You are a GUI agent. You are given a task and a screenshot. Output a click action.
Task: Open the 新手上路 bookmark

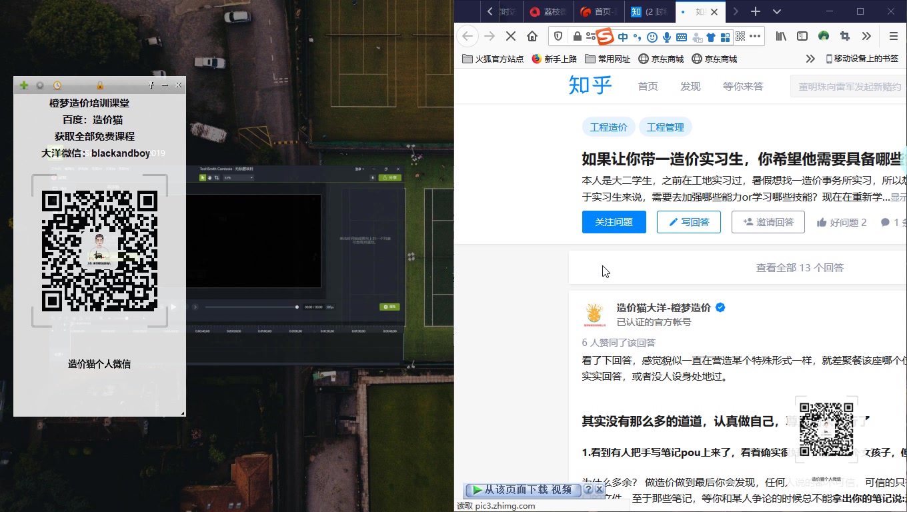[x=555, y=59]
